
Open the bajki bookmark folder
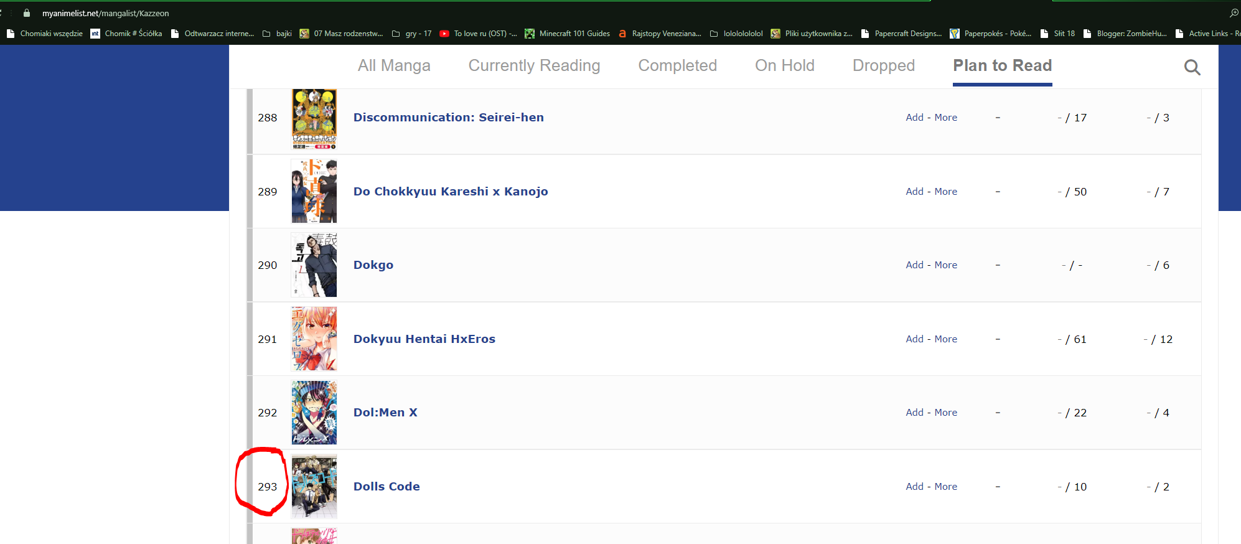(x=277, y=34)
